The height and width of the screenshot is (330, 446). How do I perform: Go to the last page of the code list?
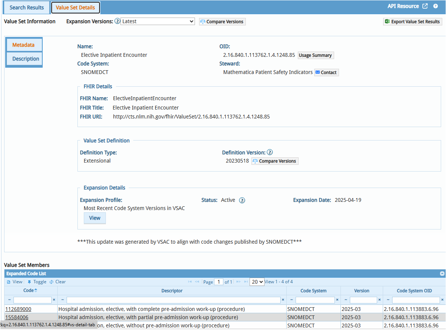246,282
